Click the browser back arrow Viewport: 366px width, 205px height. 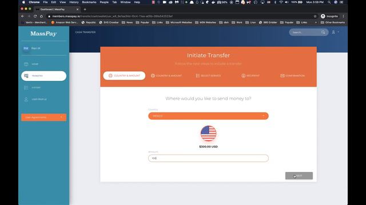tap(23, 17)
